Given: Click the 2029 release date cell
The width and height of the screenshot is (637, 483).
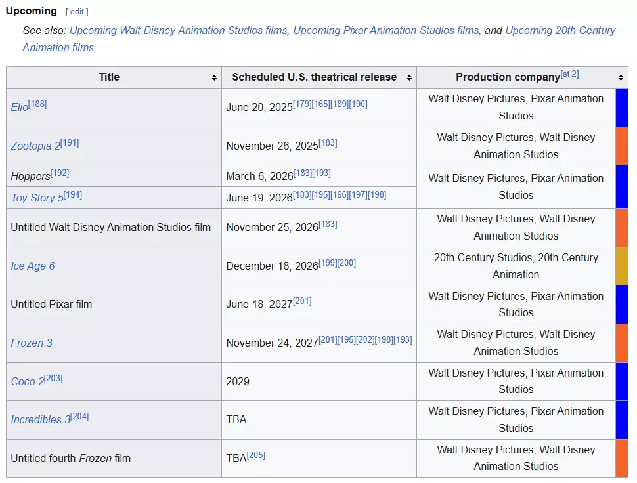Looking at the screenshot, I should (319, 381).
